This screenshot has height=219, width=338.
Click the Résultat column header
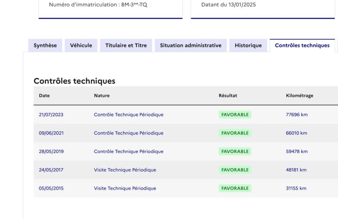coord(228,96)
